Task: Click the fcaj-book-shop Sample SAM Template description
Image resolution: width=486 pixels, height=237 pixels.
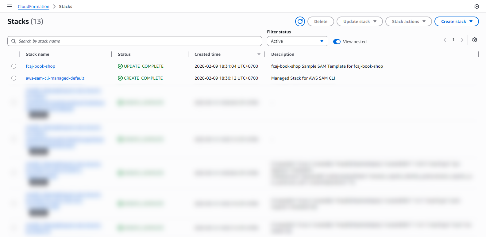Action: pyautogui.click(x=327, y=66)
